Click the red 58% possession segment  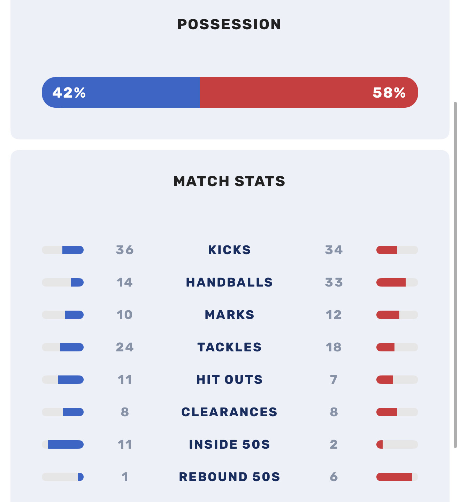[x=309, y=92]
